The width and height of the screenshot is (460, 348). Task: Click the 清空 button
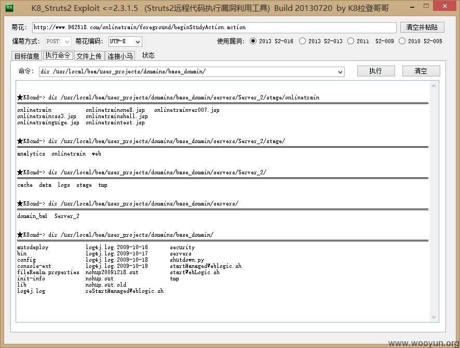click(421, 71)
